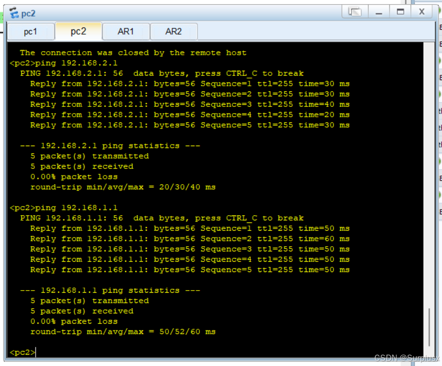442x366 pixels.
Task: Minimize the pc2 terminal window
Action: 379,12
